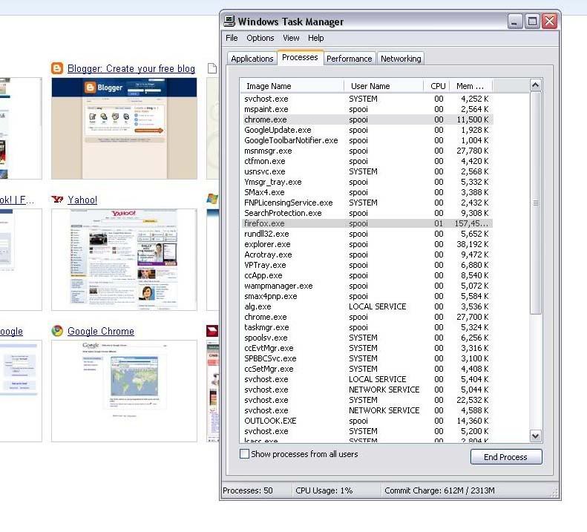587x532 pixels.
Task: Select the SPBBCSvc.exe process
Action: point(367,358)
